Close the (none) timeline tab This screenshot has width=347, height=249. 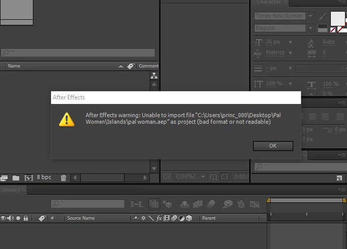click(x=23, y=190)
